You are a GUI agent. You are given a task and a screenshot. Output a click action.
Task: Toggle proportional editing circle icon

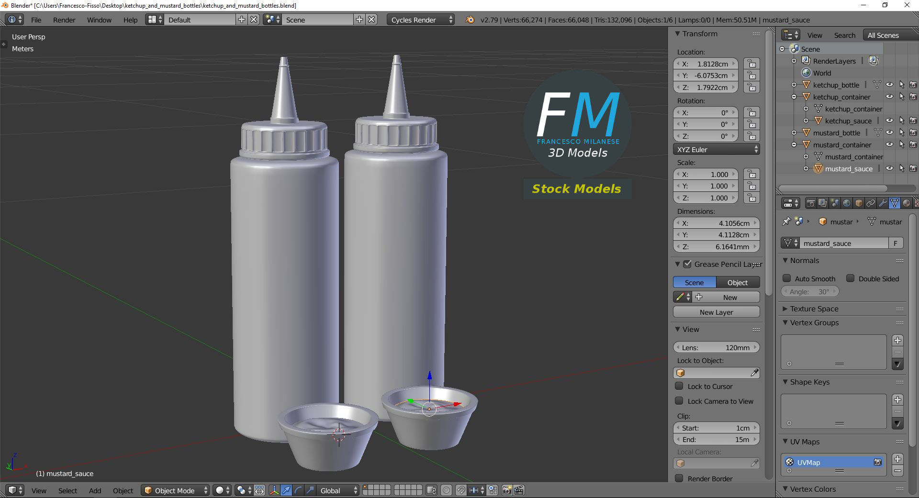tap(446, 490)
